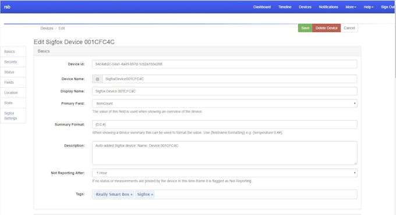This screenshot has width=396, height=215.
Task: Click into the Description text area
Action: click(225, 153)
